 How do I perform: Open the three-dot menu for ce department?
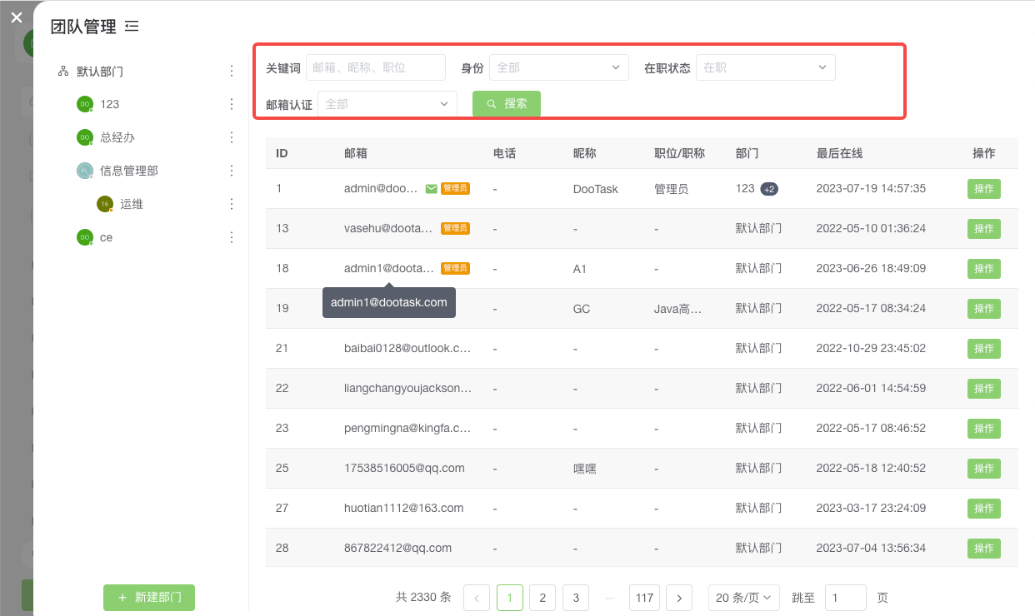[231, 237]
